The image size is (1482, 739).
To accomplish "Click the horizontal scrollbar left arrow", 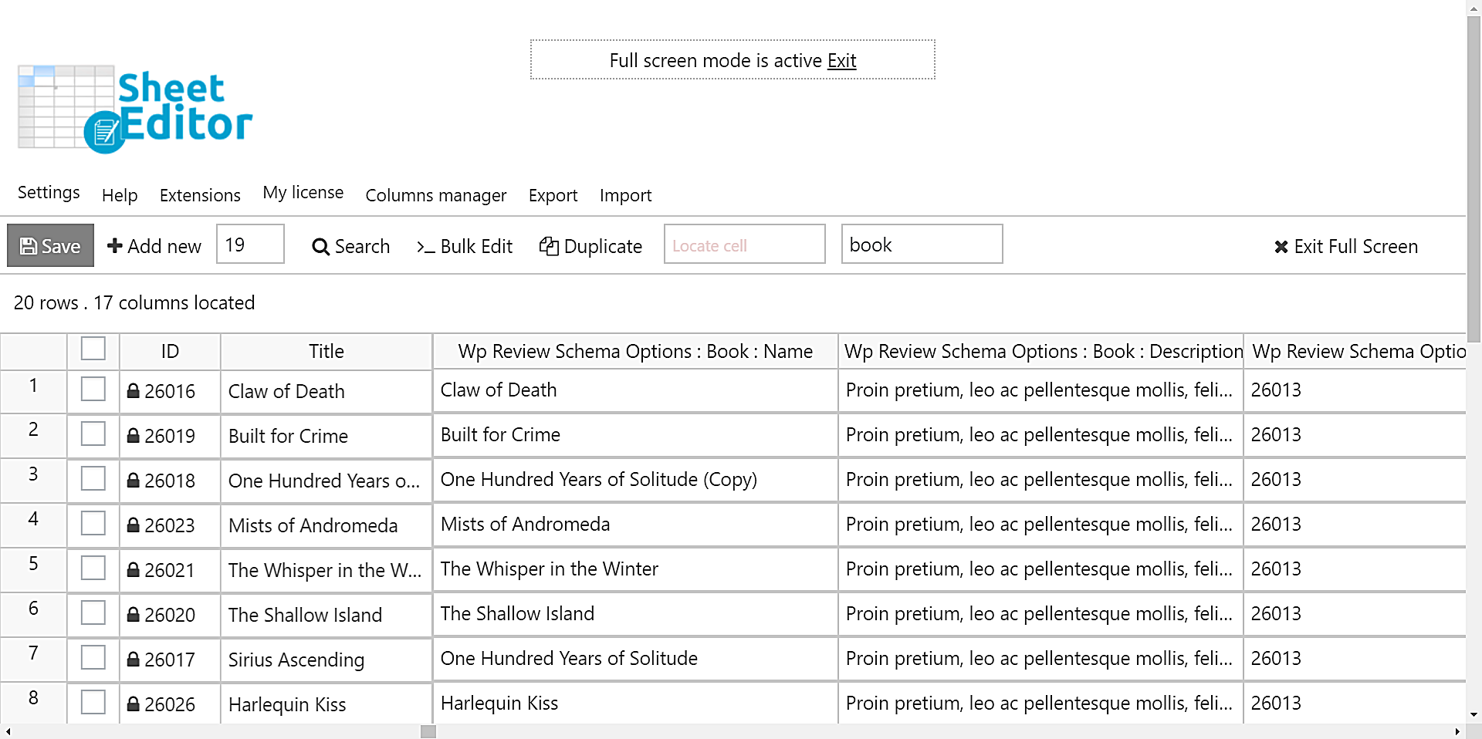I will point(8,731).
